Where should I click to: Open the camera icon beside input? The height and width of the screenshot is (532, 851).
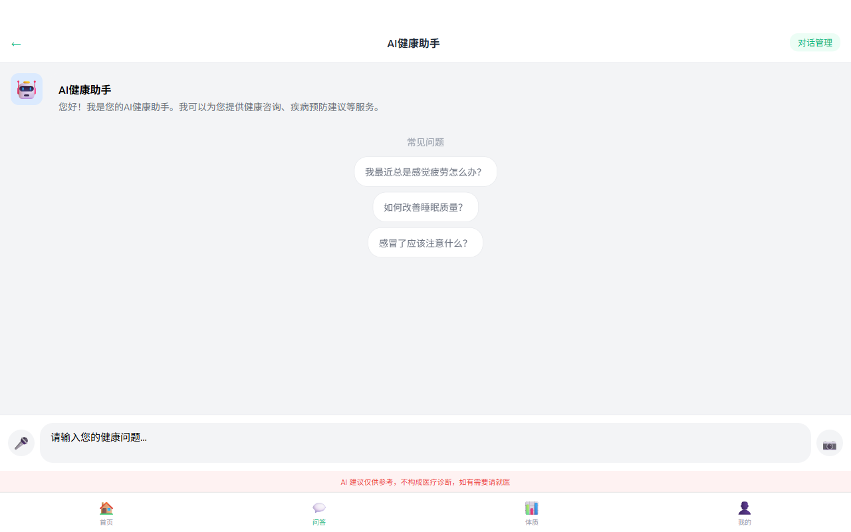829,444
